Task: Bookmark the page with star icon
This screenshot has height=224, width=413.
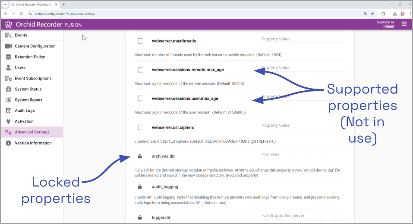Action: [x=372, y=14]
